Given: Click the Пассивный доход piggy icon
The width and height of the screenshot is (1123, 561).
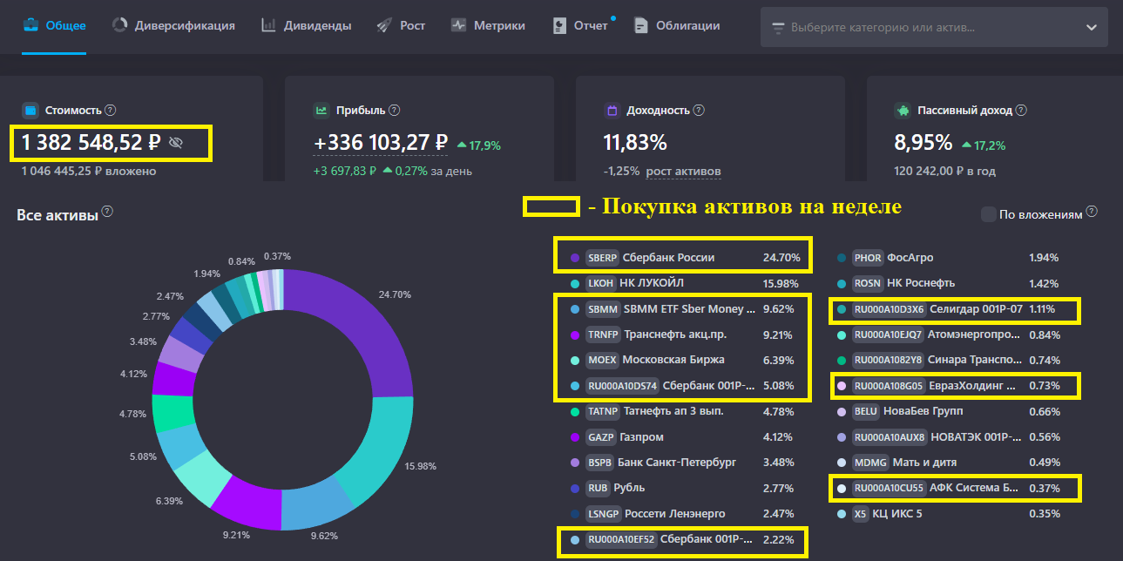Looking at the screenshot, I should point(903,111).
